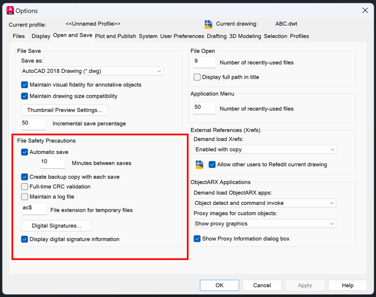The height and width of the screenshot is (297, 376).
Task: Click the Xref icon beside the Refedit checkbox
Action: click(199, 164)
